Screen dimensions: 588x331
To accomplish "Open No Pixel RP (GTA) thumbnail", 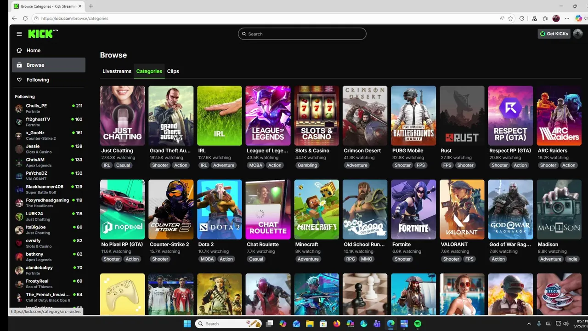I will (123, 209).
